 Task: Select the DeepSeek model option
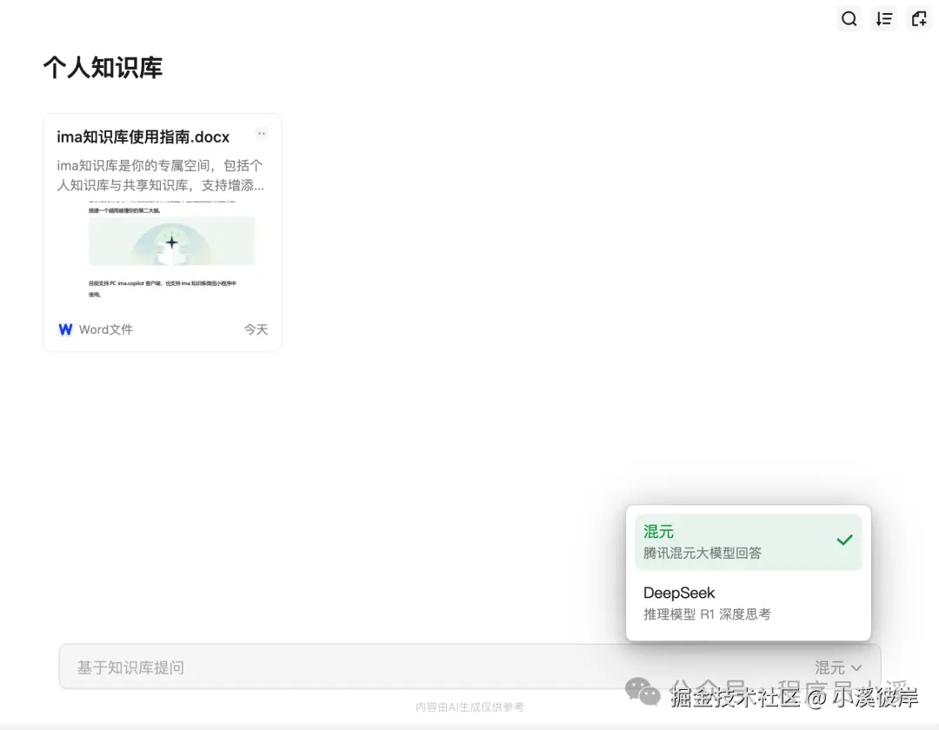coord(748,603)
